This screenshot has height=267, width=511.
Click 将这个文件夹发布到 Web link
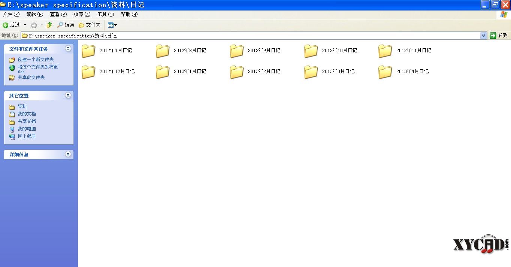[38, 69]
